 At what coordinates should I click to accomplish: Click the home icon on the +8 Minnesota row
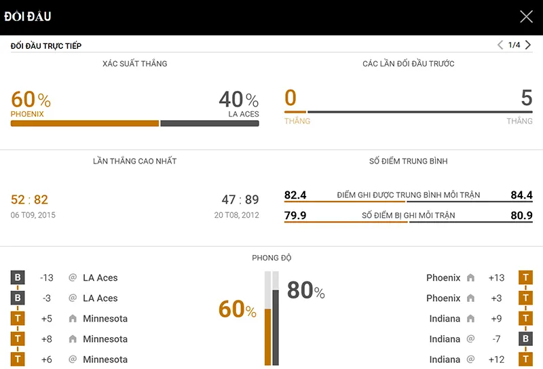(73, 339)
